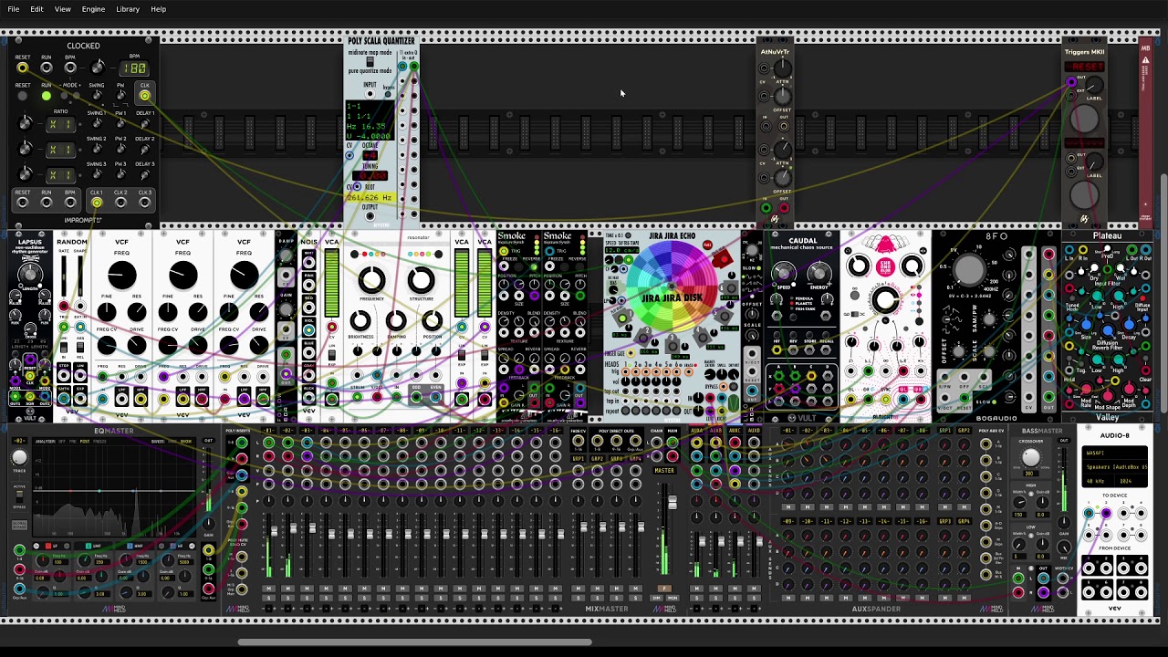
Task: Flip the LIN/EXP switch on VCA beside NOIS
Action: click(x=331, y=355)
